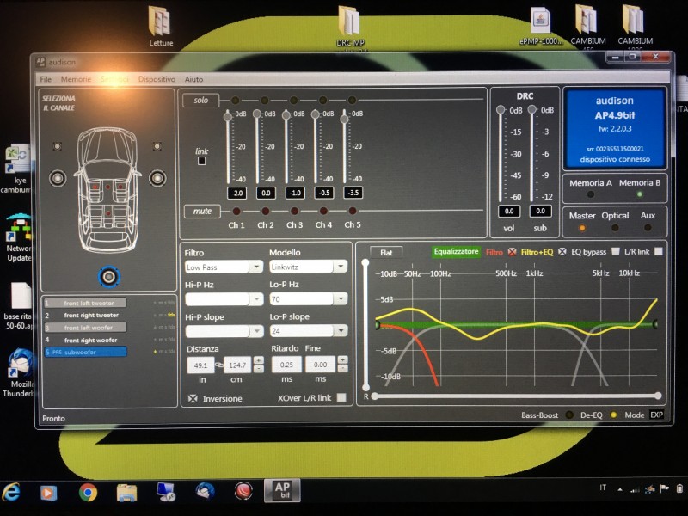
Task: Select the front left tweeter icon
Action: tap(58, 145)
